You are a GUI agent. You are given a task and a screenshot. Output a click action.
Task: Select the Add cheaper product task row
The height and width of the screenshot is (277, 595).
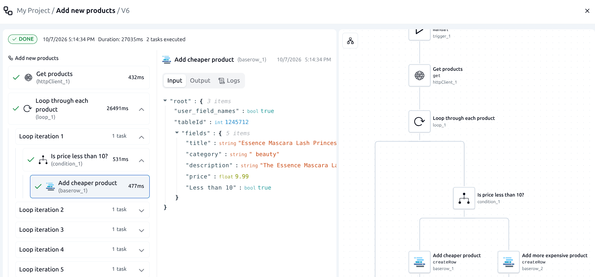click(x=90, y=186)
